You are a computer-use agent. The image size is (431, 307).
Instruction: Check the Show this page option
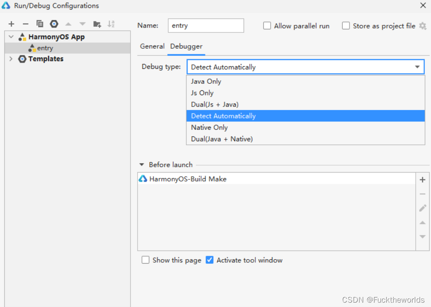tap(145, 260)
